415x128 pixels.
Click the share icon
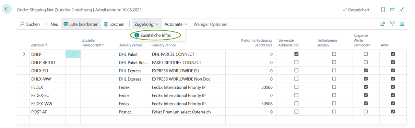pyautogui.click(x=383, y=24)
